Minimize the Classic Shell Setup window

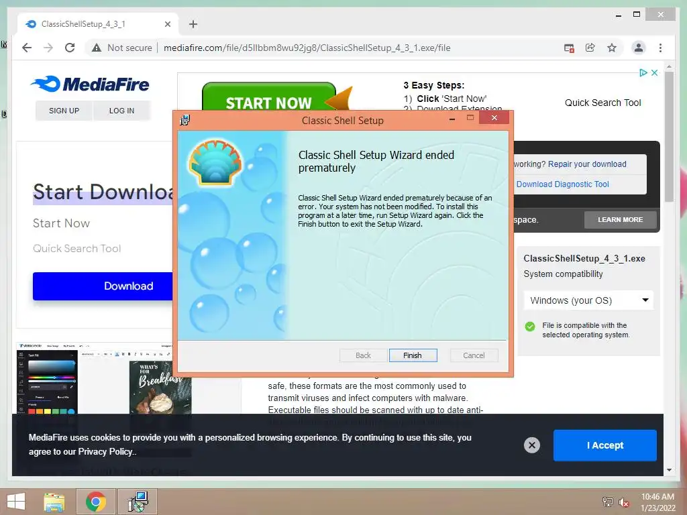click(x=452, y=118)
